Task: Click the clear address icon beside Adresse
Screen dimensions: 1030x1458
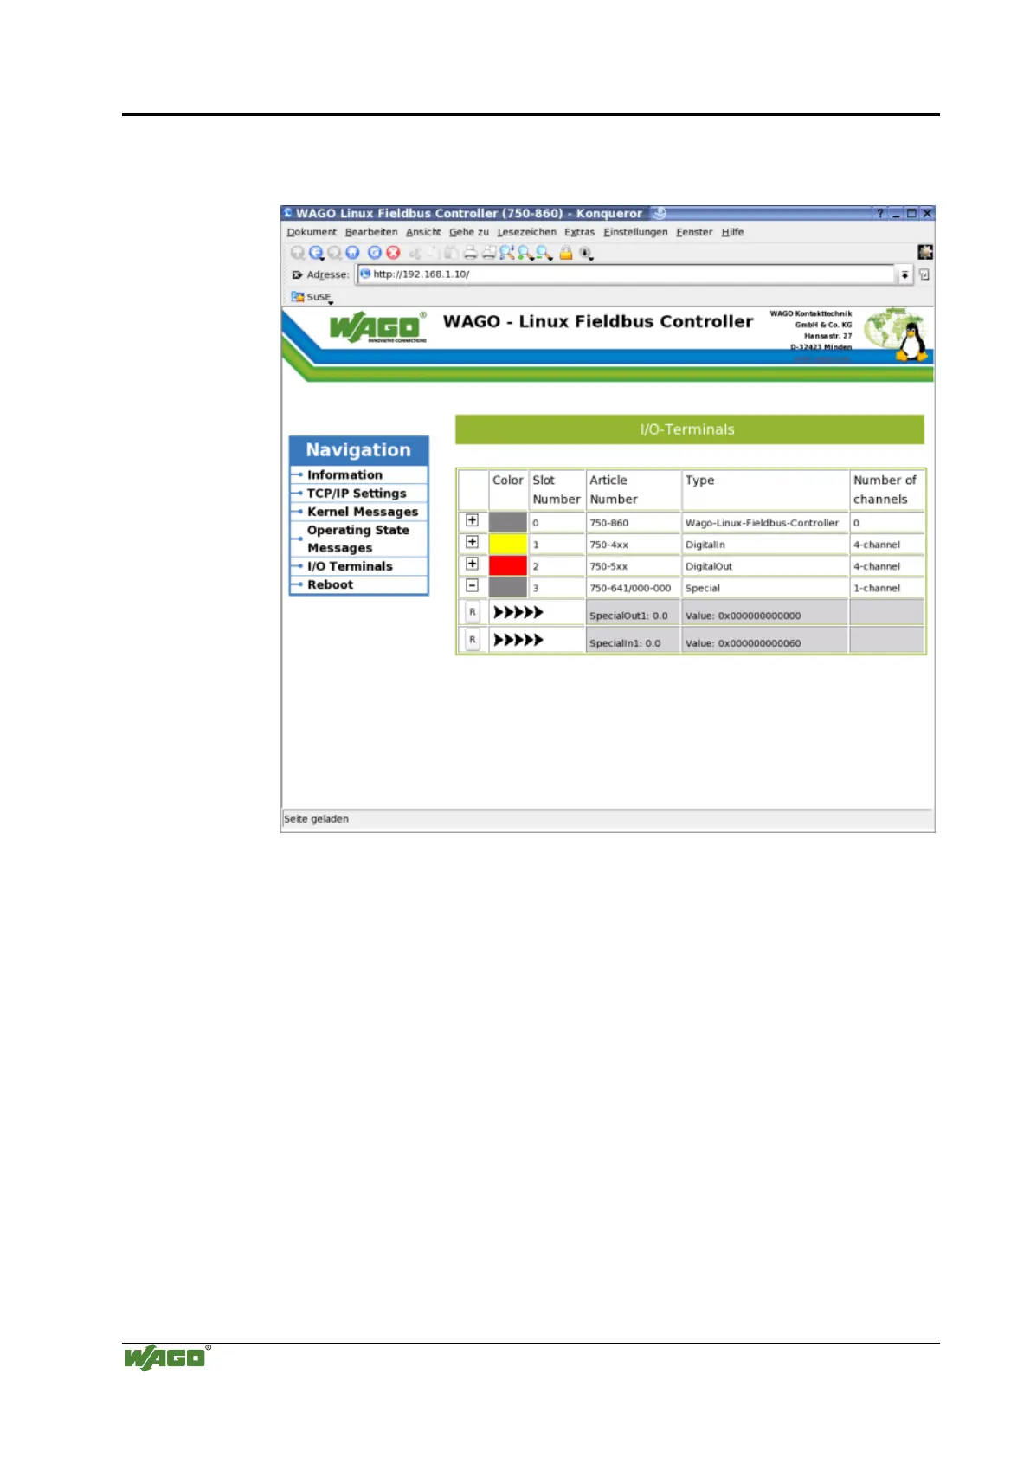Action: (x=297, y=274)
